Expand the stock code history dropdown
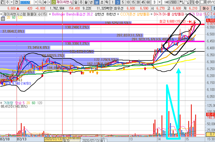This screenshot has width=215, height=142. [36, 2]
